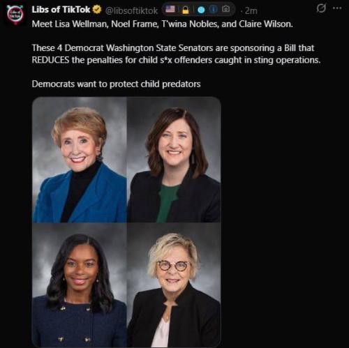Open the three-dot more options menu
349x348 pixels.
coord(337,8)
